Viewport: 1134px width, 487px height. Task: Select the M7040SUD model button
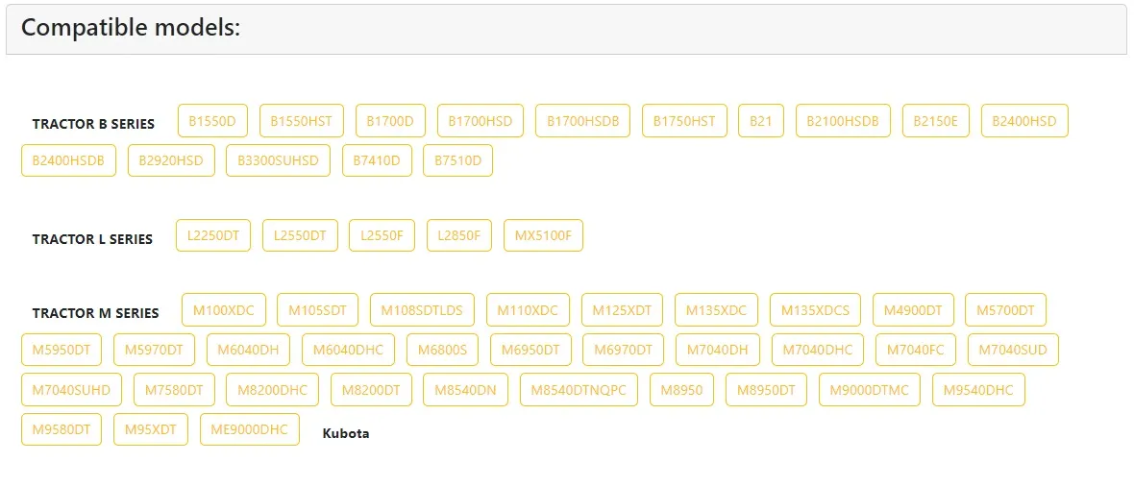coord(1013,350)
